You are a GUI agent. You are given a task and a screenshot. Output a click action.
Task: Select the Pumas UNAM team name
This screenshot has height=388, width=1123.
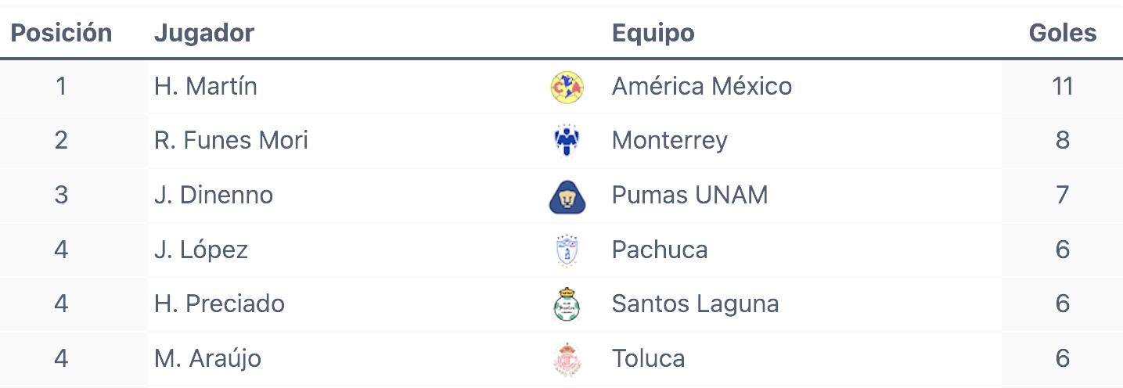(x=690, y=195)
